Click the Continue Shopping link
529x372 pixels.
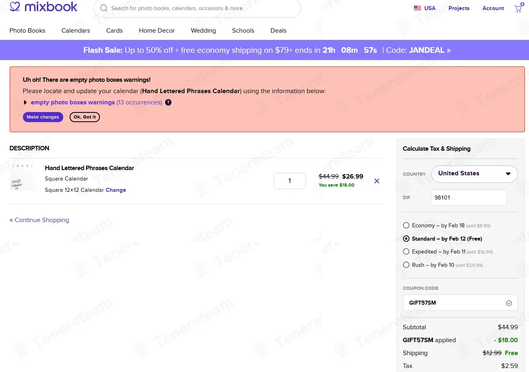(39, 220)
